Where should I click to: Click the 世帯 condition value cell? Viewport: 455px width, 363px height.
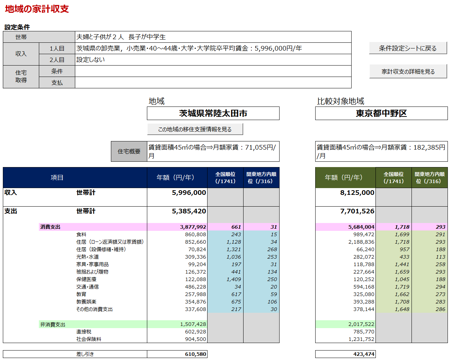point(213,37)
